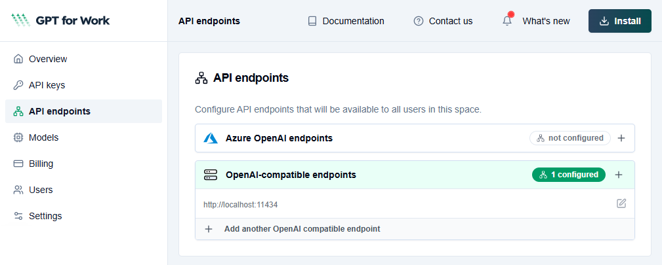Click the API endpoints page title in header
This screenshot has height=265, width=662.
click(x=209, y=21)
